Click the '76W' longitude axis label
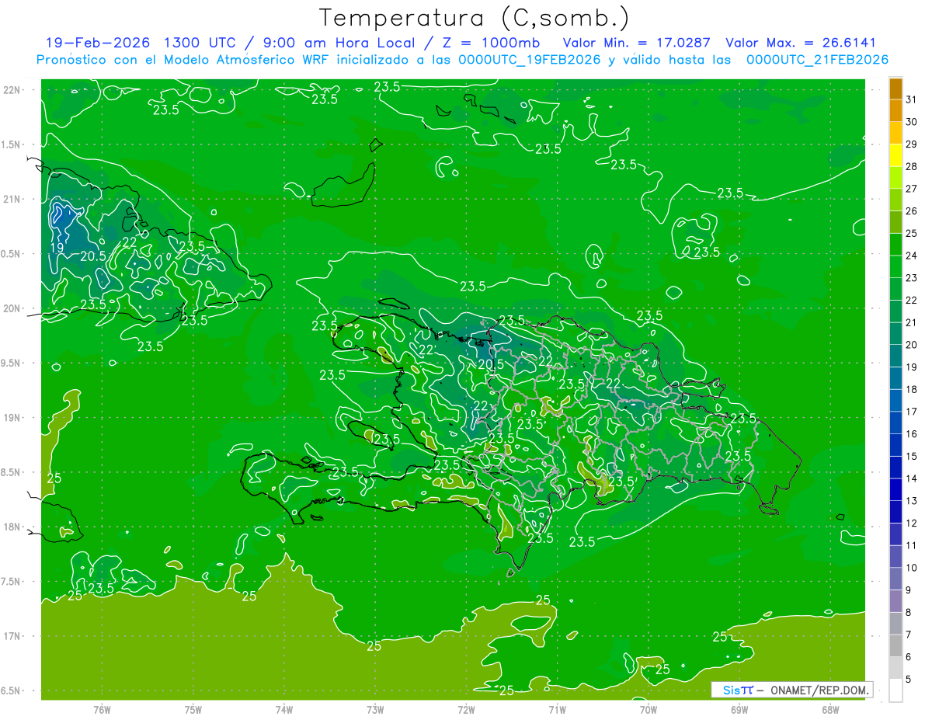 point(102,709)
